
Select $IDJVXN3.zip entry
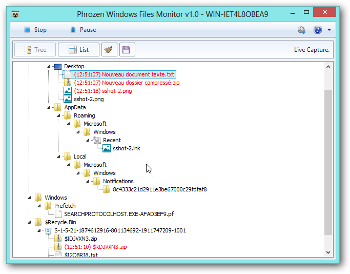(81, 239)
